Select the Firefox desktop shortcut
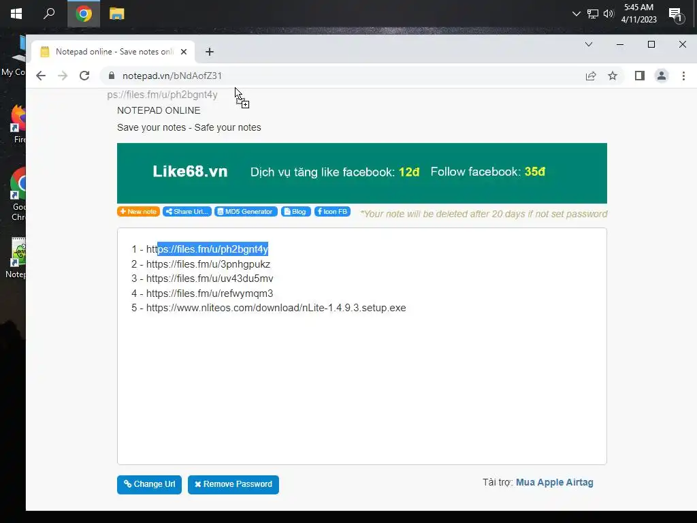 [x=18, y=124]
